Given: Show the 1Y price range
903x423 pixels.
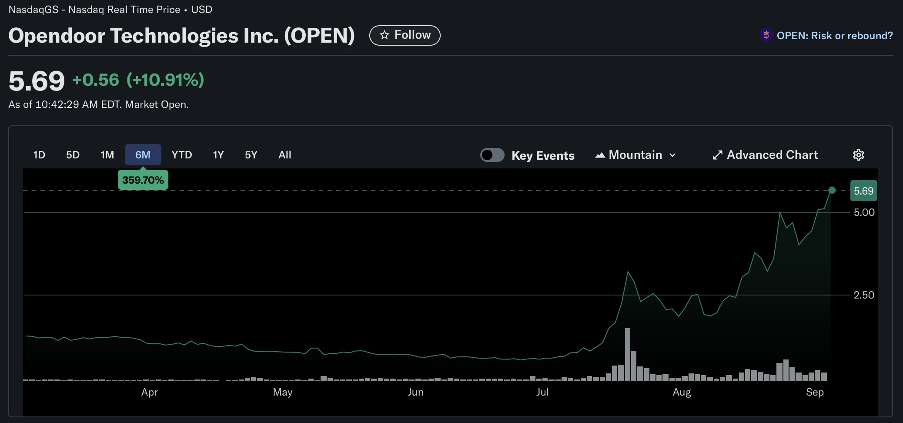Looking at the screenshot, I should 218,155.
